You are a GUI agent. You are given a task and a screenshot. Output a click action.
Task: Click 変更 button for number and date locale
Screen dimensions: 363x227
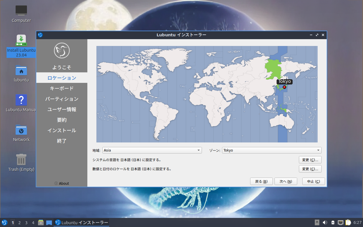click(x=310, y=169)
